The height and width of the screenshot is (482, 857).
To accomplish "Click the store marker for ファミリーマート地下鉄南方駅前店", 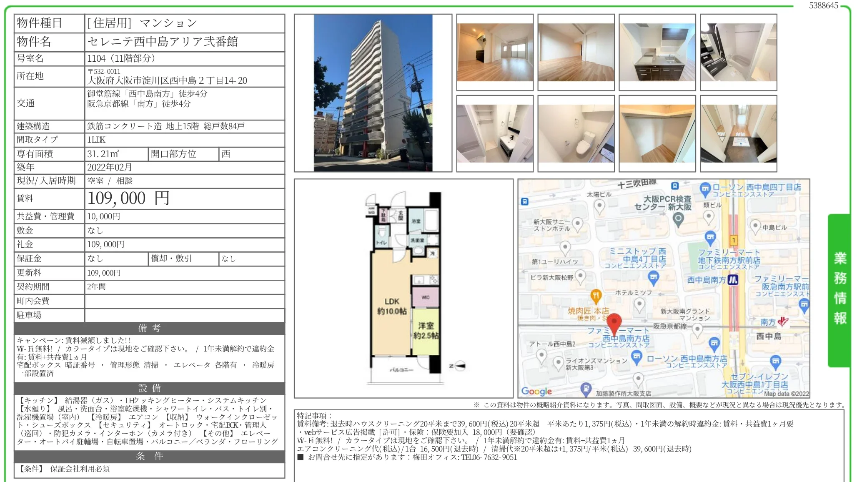I will pos(710,236).
